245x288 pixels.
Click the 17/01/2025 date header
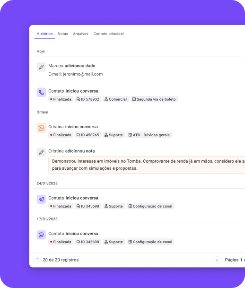(47, 219)
